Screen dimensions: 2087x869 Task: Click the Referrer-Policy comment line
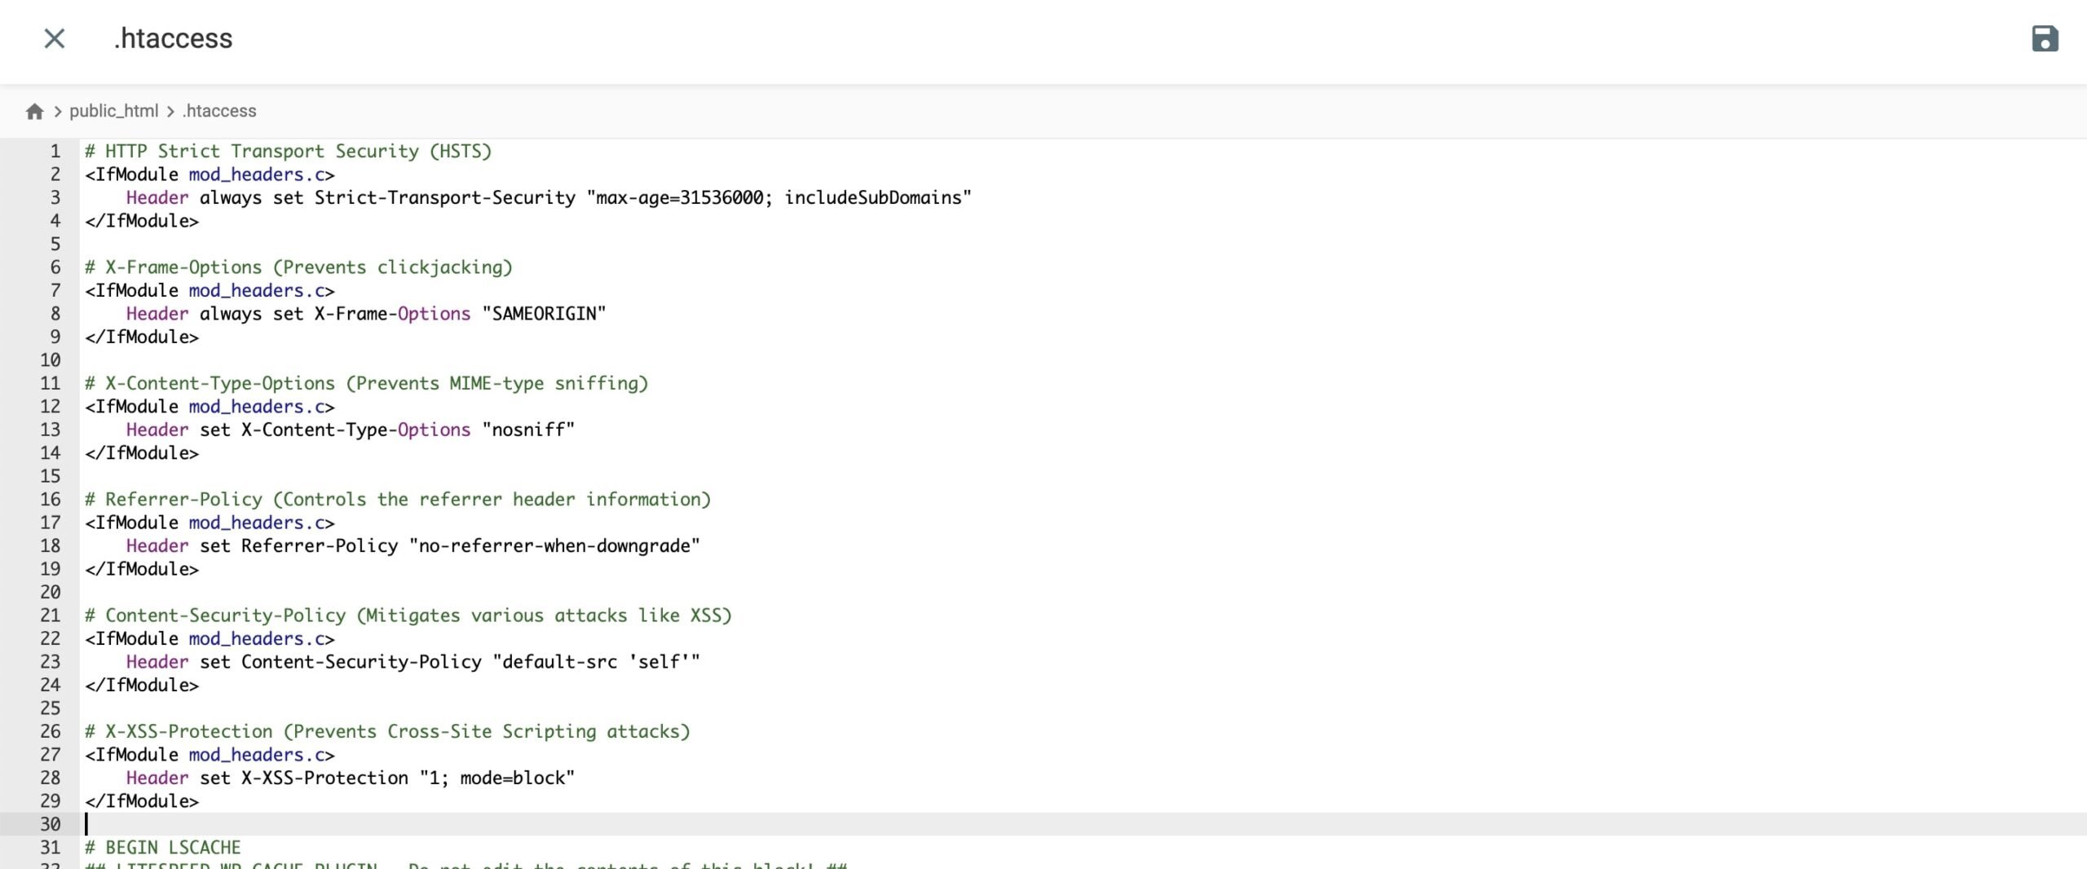coord(398,500)
